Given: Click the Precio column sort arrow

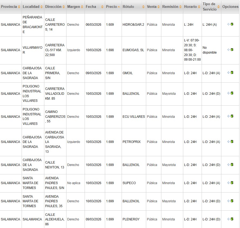Looking at the screenshot, I should click(119, 7).
